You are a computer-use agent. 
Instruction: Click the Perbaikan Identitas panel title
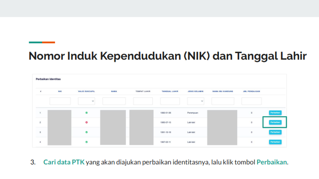click(x=48, y=79)
